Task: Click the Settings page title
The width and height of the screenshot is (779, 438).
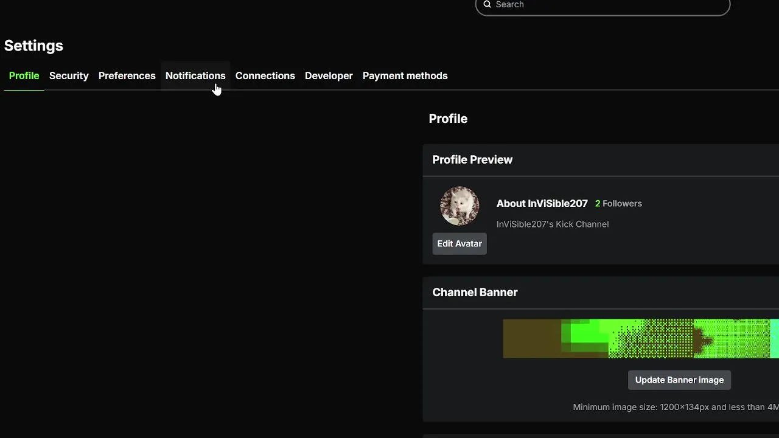Action: (x=33, y=46)
